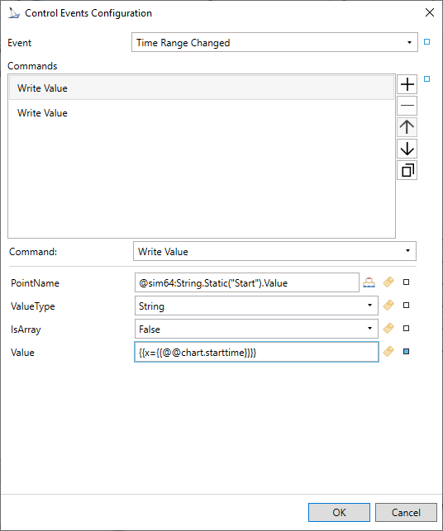Select the second Write Value command entry

[202, 113]
